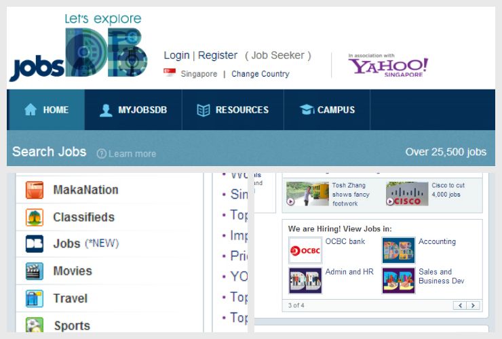Image resolution: width=502 pixels, height=339 pixels.
Task: Click the Login link
Action: [x=176, y=56]
